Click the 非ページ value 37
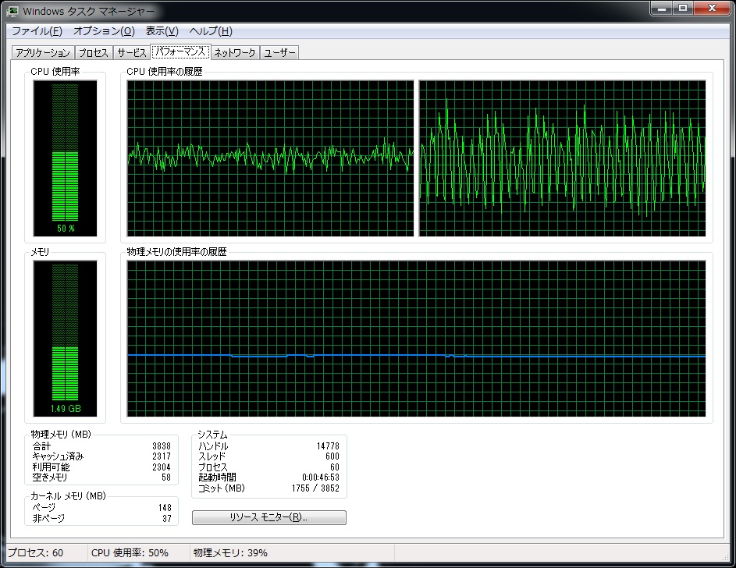Image resolution: width=736 pixels, height=568 pixels. (x=167, y=518)
